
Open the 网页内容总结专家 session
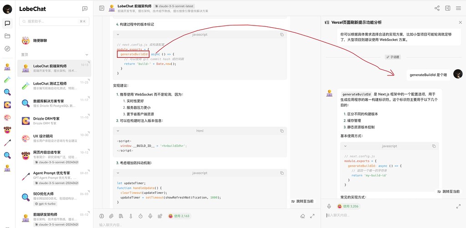click(x=54, y=157)
